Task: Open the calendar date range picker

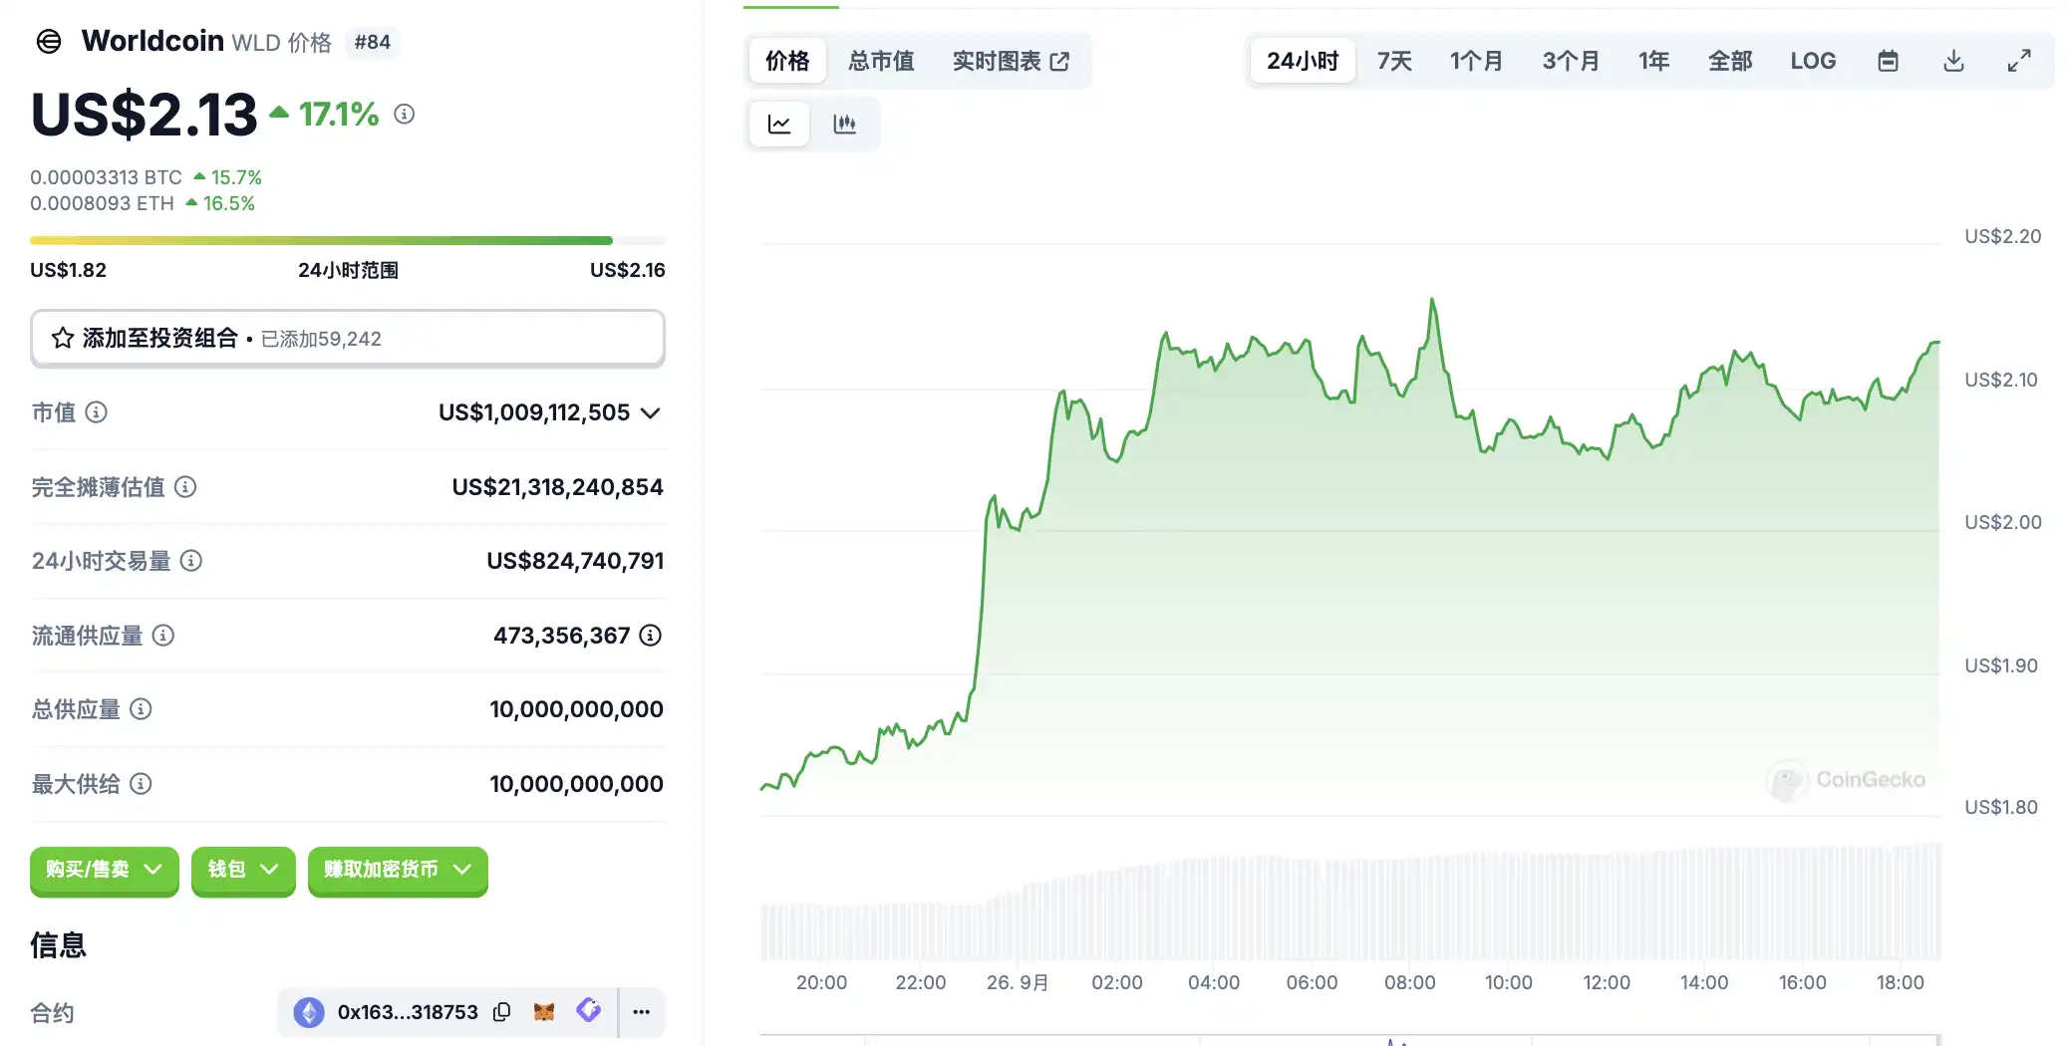Action: [x=1888, y=61]
